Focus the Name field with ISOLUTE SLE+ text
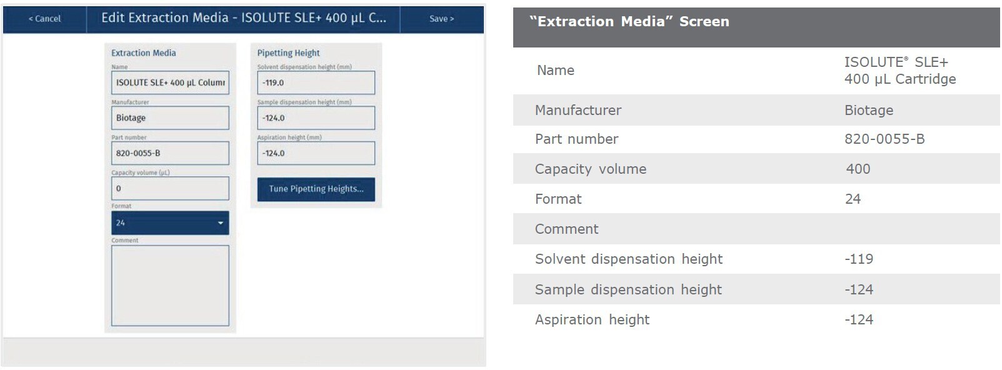 tap(170, 82)
